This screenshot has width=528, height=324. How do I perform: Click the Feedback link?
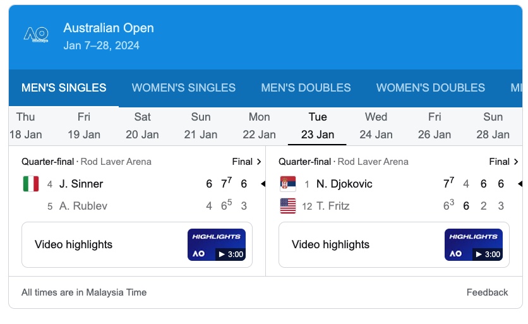click(487, 292)
